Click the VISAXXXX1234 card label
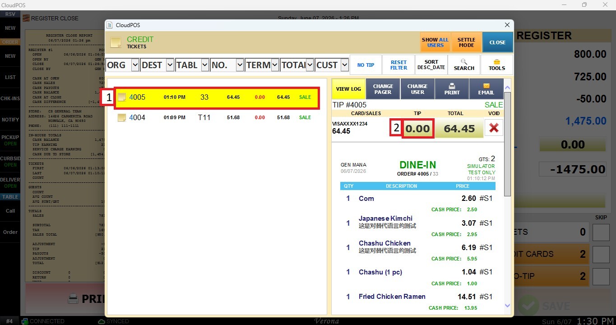The width and height of the screenshot is (616, 325). 350,124
